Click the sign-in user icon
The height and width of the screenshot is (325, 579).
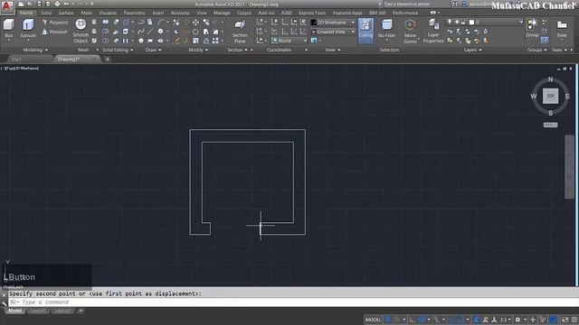(464, 4)
